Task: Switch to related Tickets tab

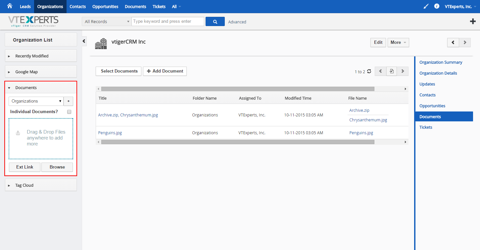Action: click(426, 127)
